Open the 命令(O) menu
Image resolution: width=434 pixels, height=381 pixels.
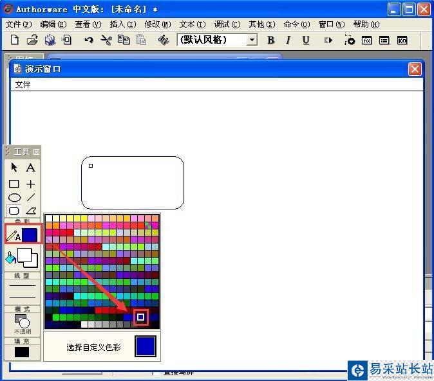pyautogui.click(x=297, y=24)
